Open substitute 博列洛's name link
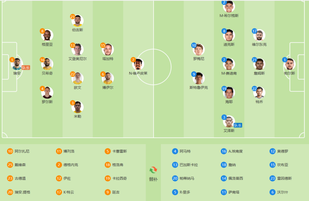 pos(69,151)
